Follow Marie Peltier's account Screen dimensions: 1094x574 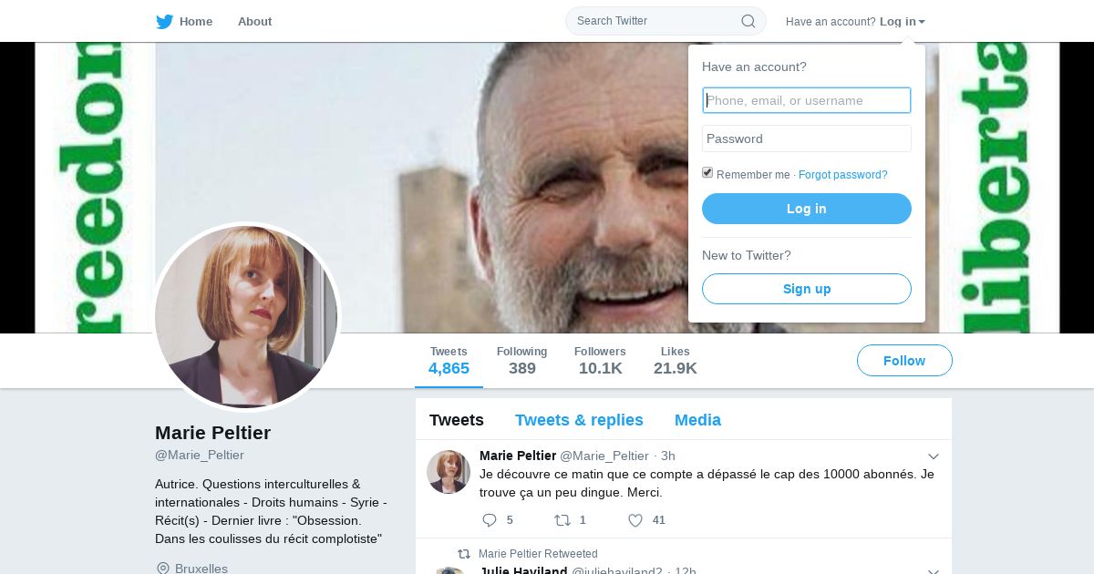[903, 361]
